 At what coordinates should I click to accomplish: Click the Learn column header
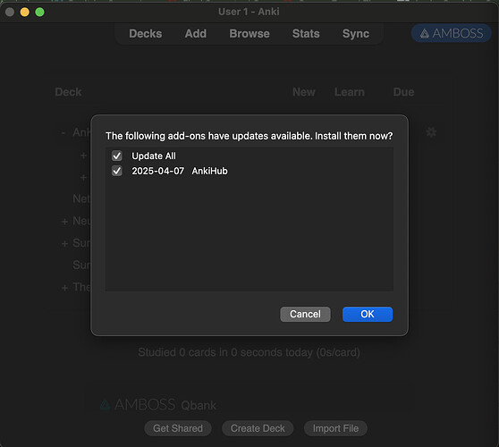(x=350, y=92)
